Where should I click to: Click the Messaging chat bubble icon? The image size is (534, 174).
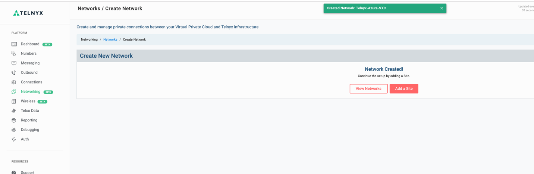point(14,63)
